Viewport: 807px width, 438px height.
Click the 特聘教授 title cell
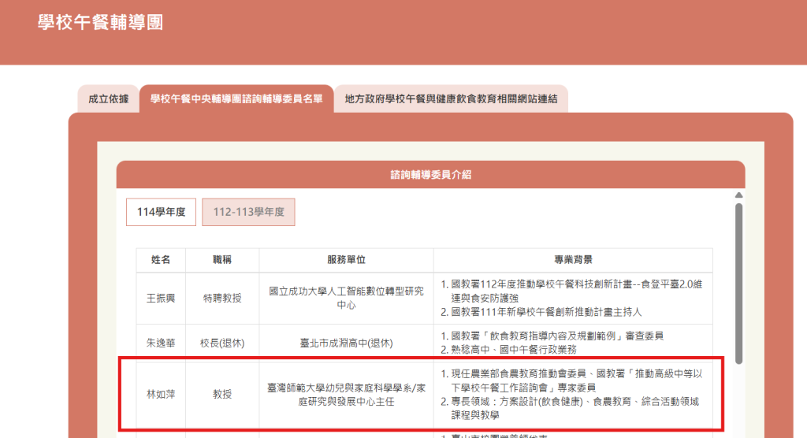[x=222, y=298]
